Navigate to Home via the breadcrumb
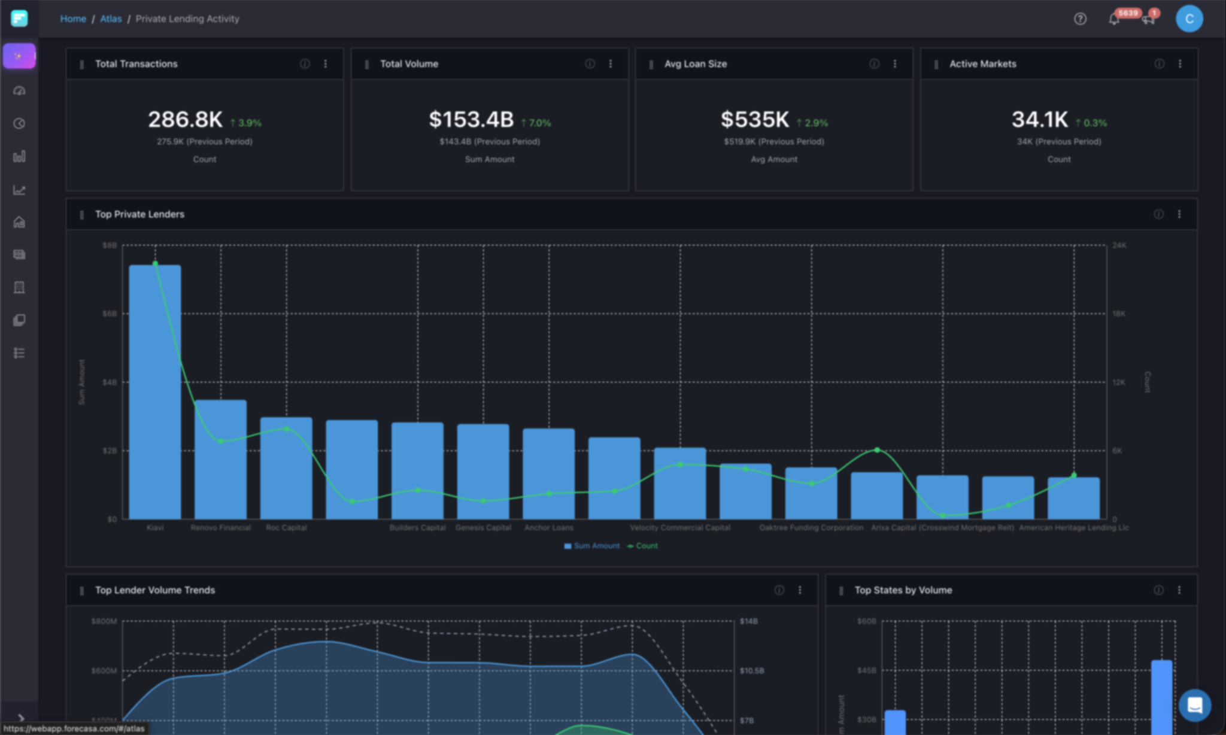 click(x=72, y=19)
